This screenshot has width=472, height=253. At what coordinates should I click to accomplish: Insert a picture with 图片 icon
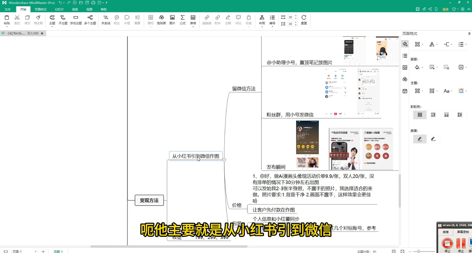click(x=172, y=19)
